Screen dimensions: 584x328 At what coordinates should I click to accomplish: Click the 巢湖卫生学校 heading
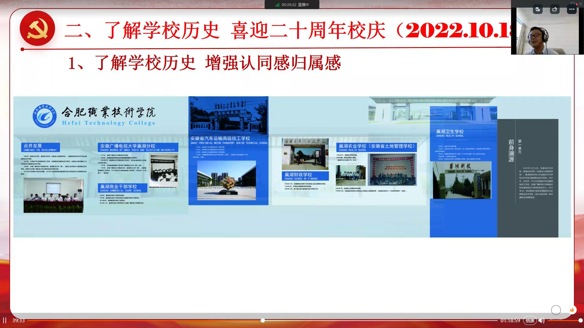pos(450,132)
